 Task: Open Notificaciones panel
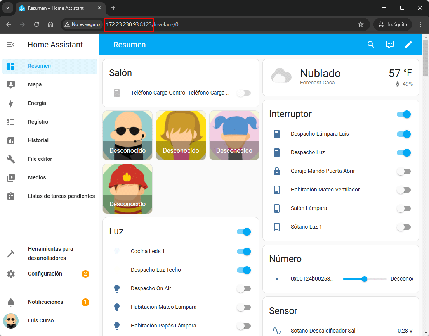tap(45, 302)
